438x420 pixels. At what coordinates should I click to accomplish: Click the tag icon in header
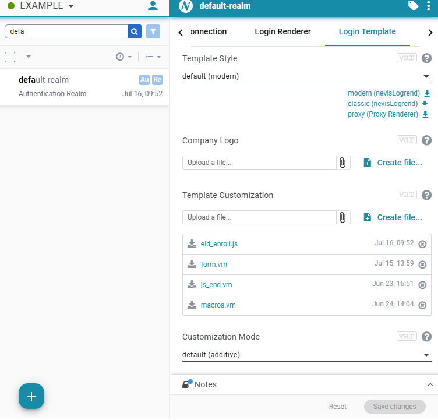(x=413, y=6)
